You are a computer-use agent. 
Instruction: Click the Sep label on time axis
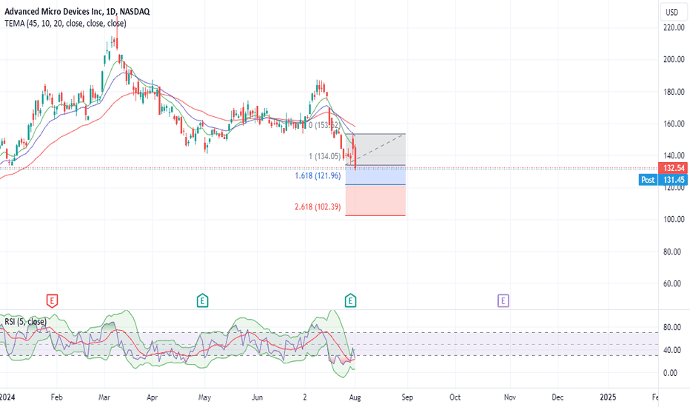coord(407,397)
